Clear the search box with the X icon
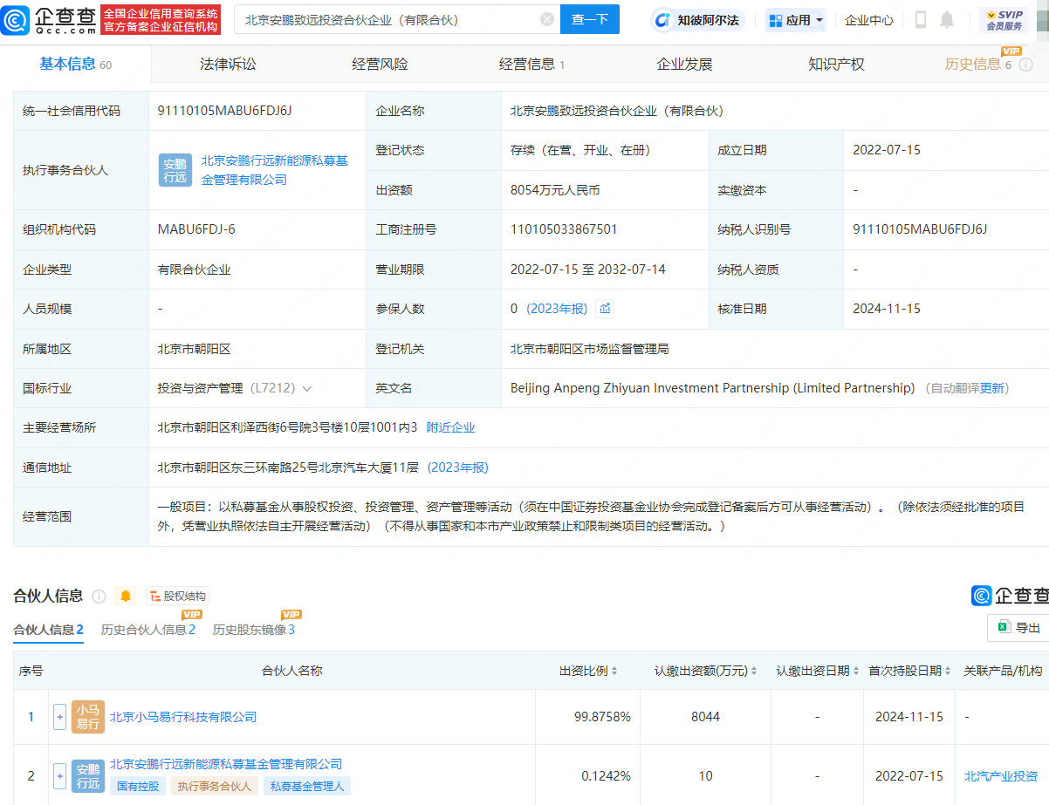 (x=546, y=19)
